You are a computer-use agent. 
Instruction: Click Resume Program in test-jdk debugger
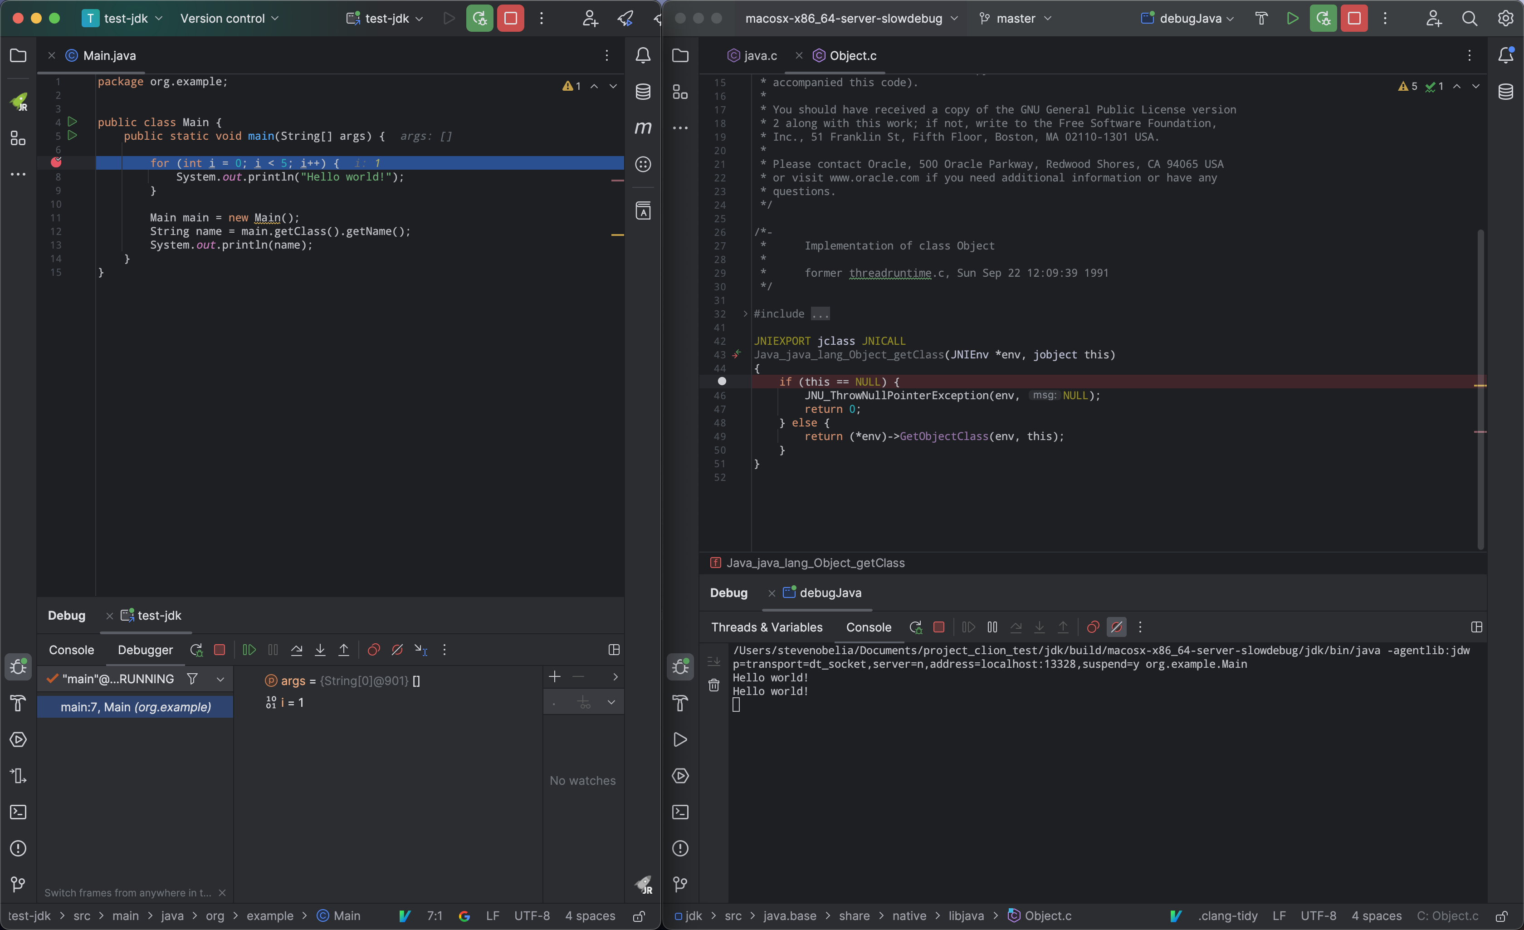[x=249, y=650]
